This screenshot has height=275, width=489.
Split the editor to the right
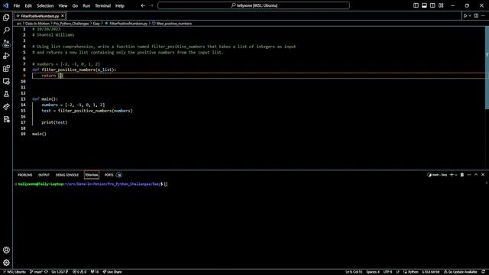pos(476,15)
